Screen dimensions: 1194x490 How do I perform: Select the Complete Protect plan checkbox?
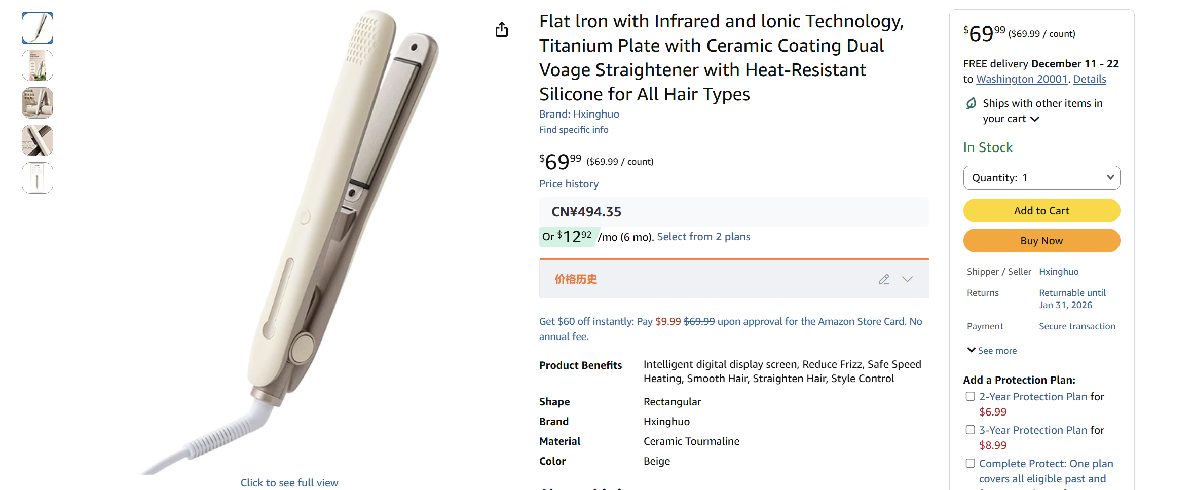click(x=970, y=463)
